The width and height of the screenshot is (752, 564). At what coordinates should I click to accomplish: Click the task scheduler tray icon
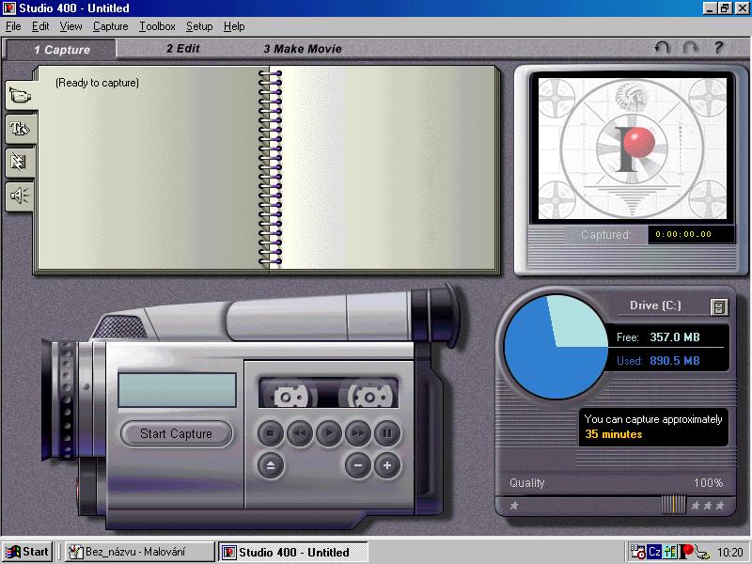[637, 552]
